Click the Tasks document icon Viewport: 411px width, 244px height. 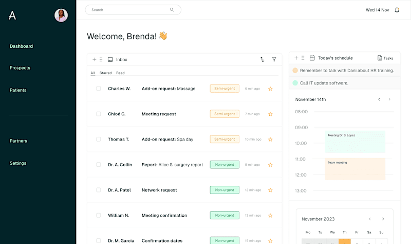[380, 58]
